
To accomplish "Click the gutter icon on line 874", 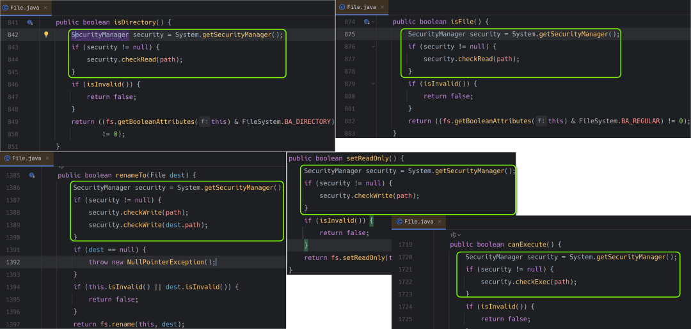I will [x=367, y=22].
